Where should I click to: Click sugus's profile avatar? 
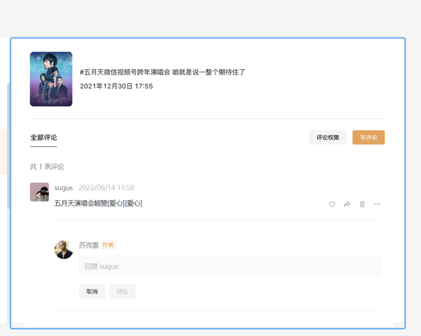click(x=40, y=191)
